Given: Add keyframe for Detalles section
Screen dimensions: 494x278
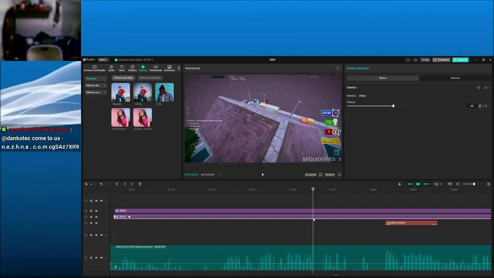Looking at the screenshot, I should [486, 88].
